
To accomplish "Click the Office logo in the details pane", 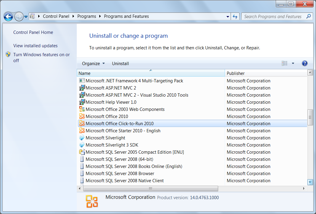I will [x=91, y=201].
